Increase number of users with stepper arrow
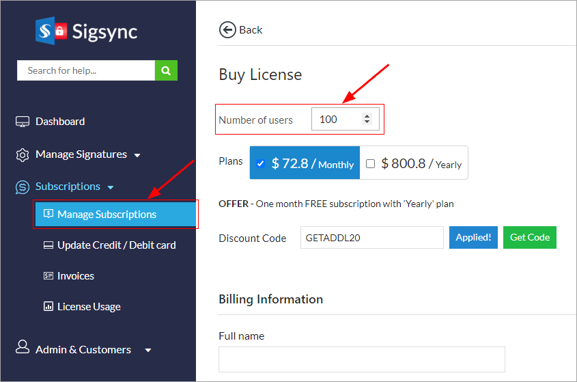This screenshot has height=382, width=577. (x=367, y=116)
